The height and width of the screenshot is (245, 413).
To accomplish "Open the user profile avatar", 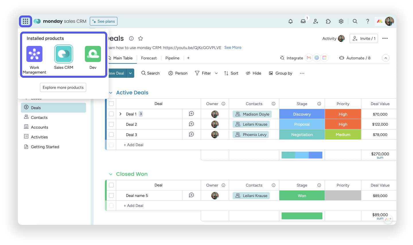I will (x=389, y=21).
